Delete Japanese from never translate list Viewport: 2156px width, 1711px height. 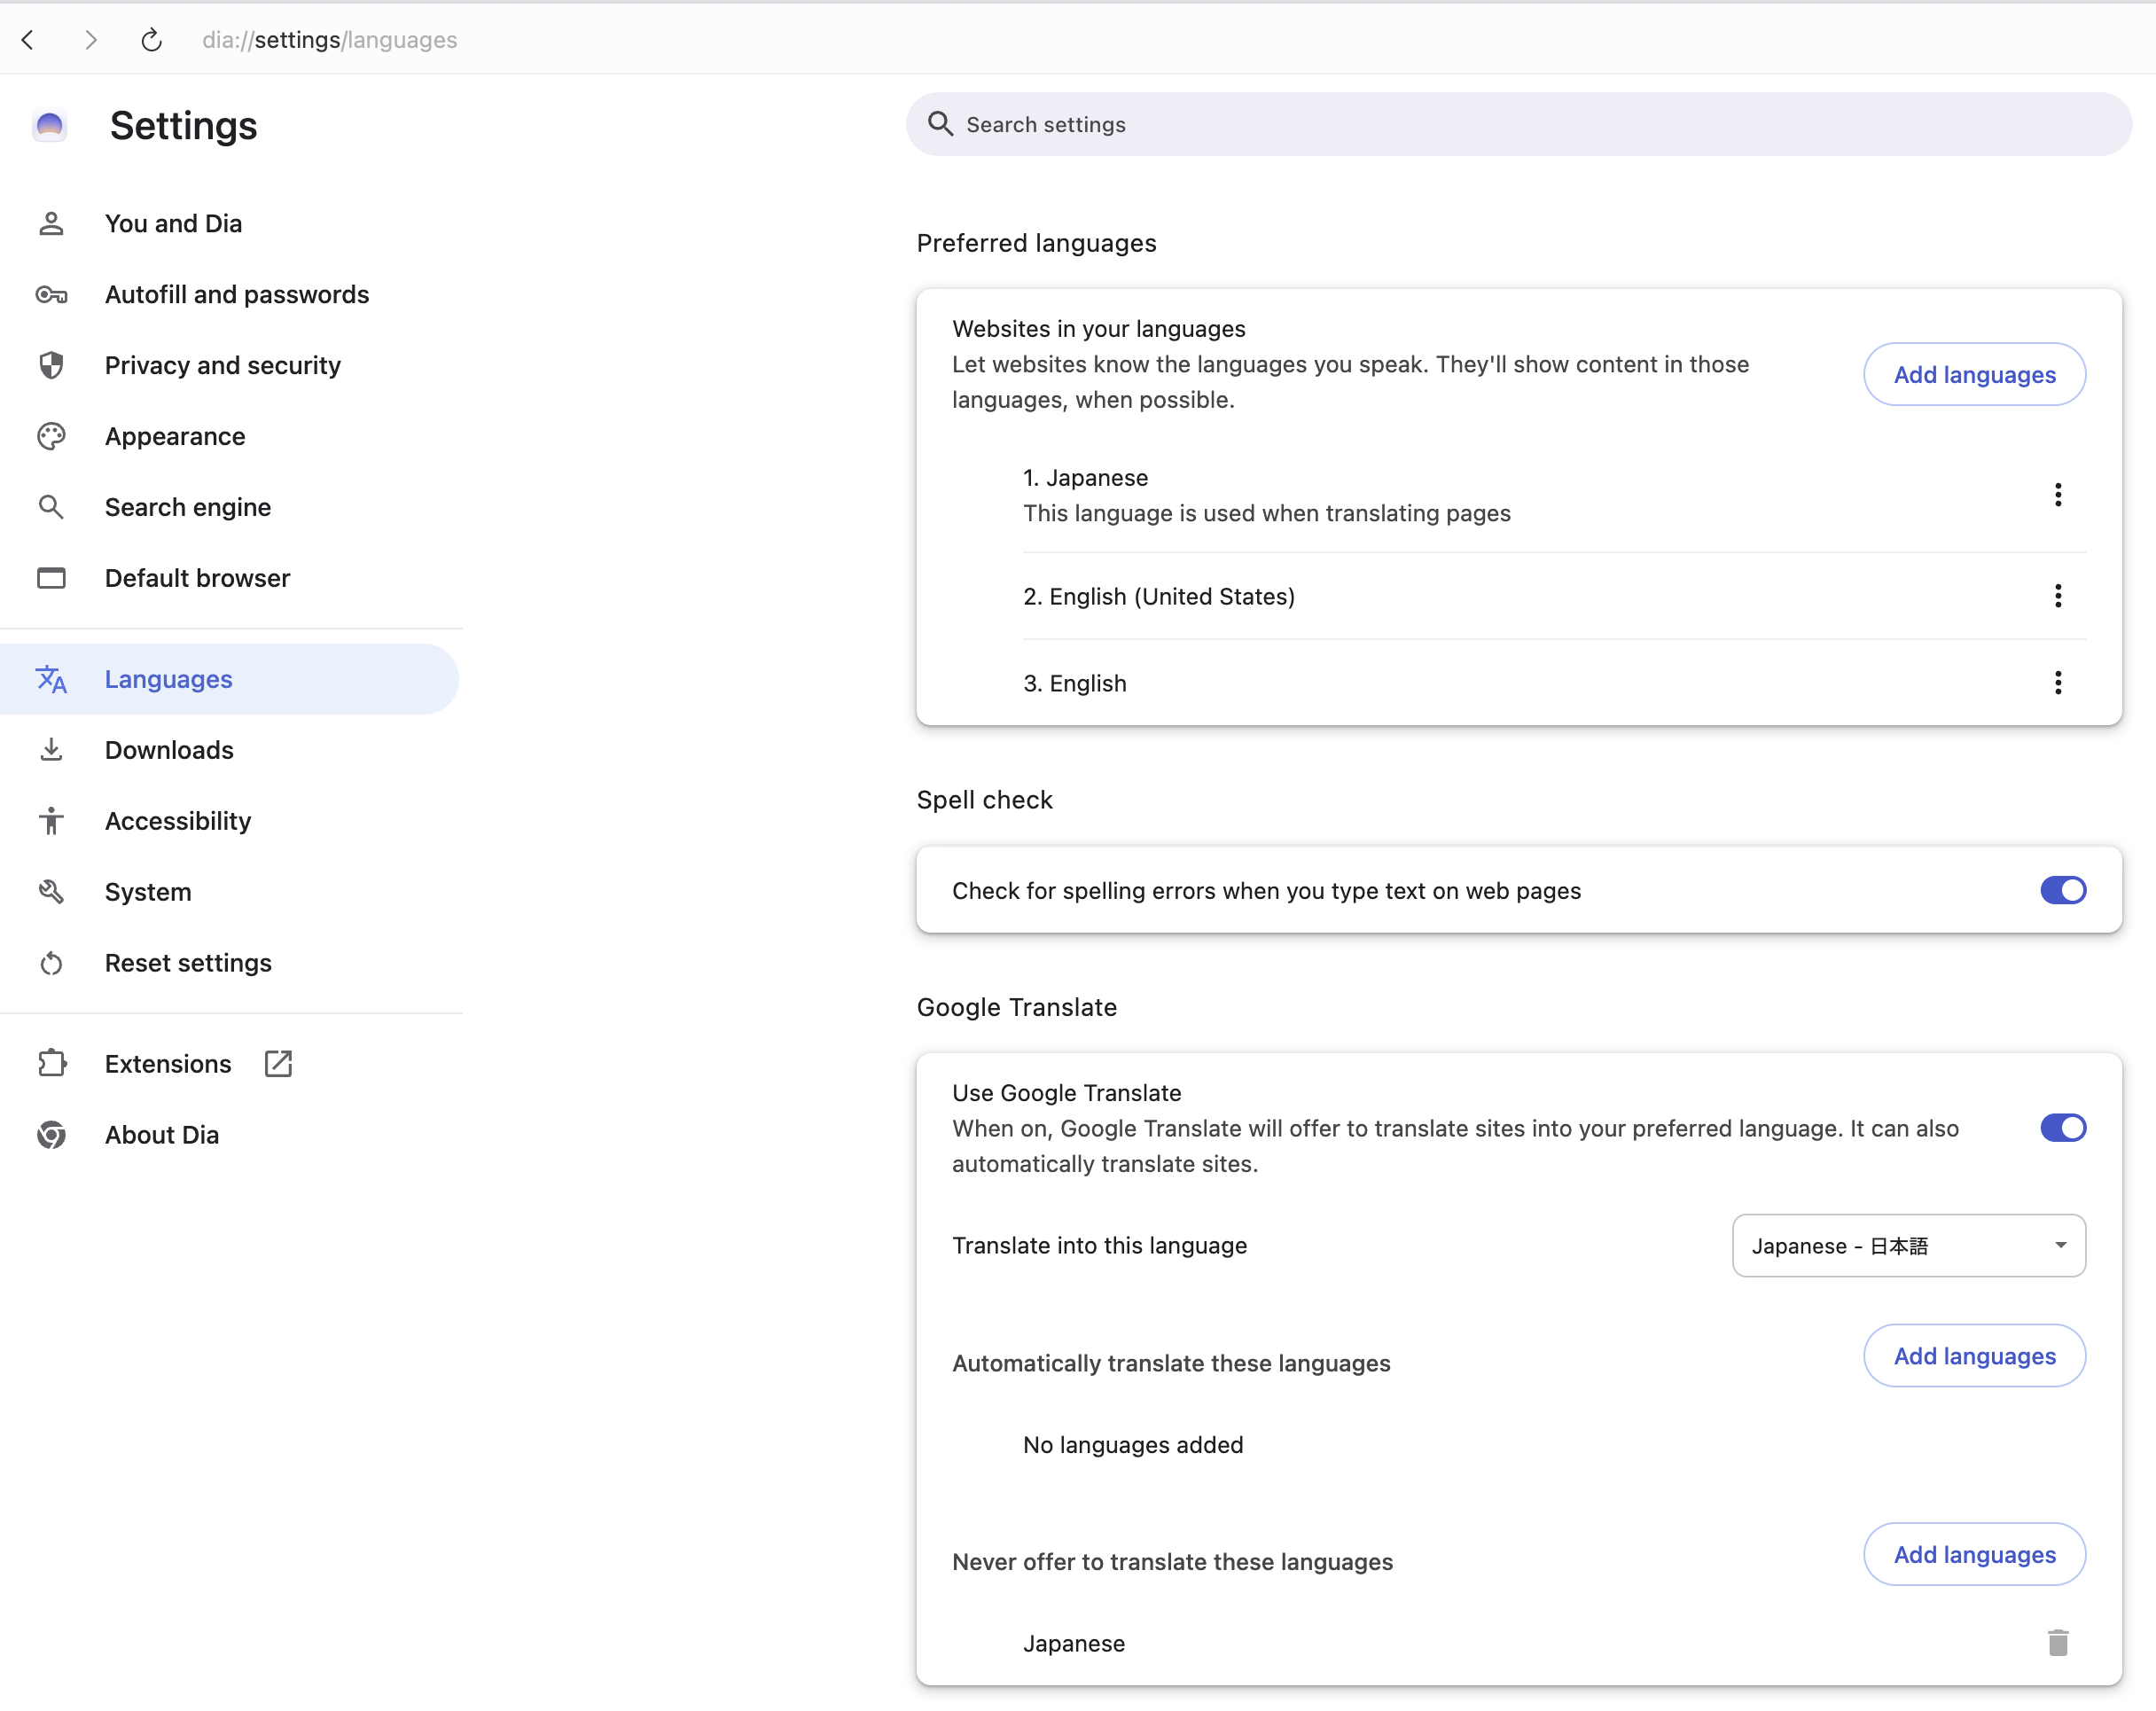pyautogui.click(x=2058, y=1643)
